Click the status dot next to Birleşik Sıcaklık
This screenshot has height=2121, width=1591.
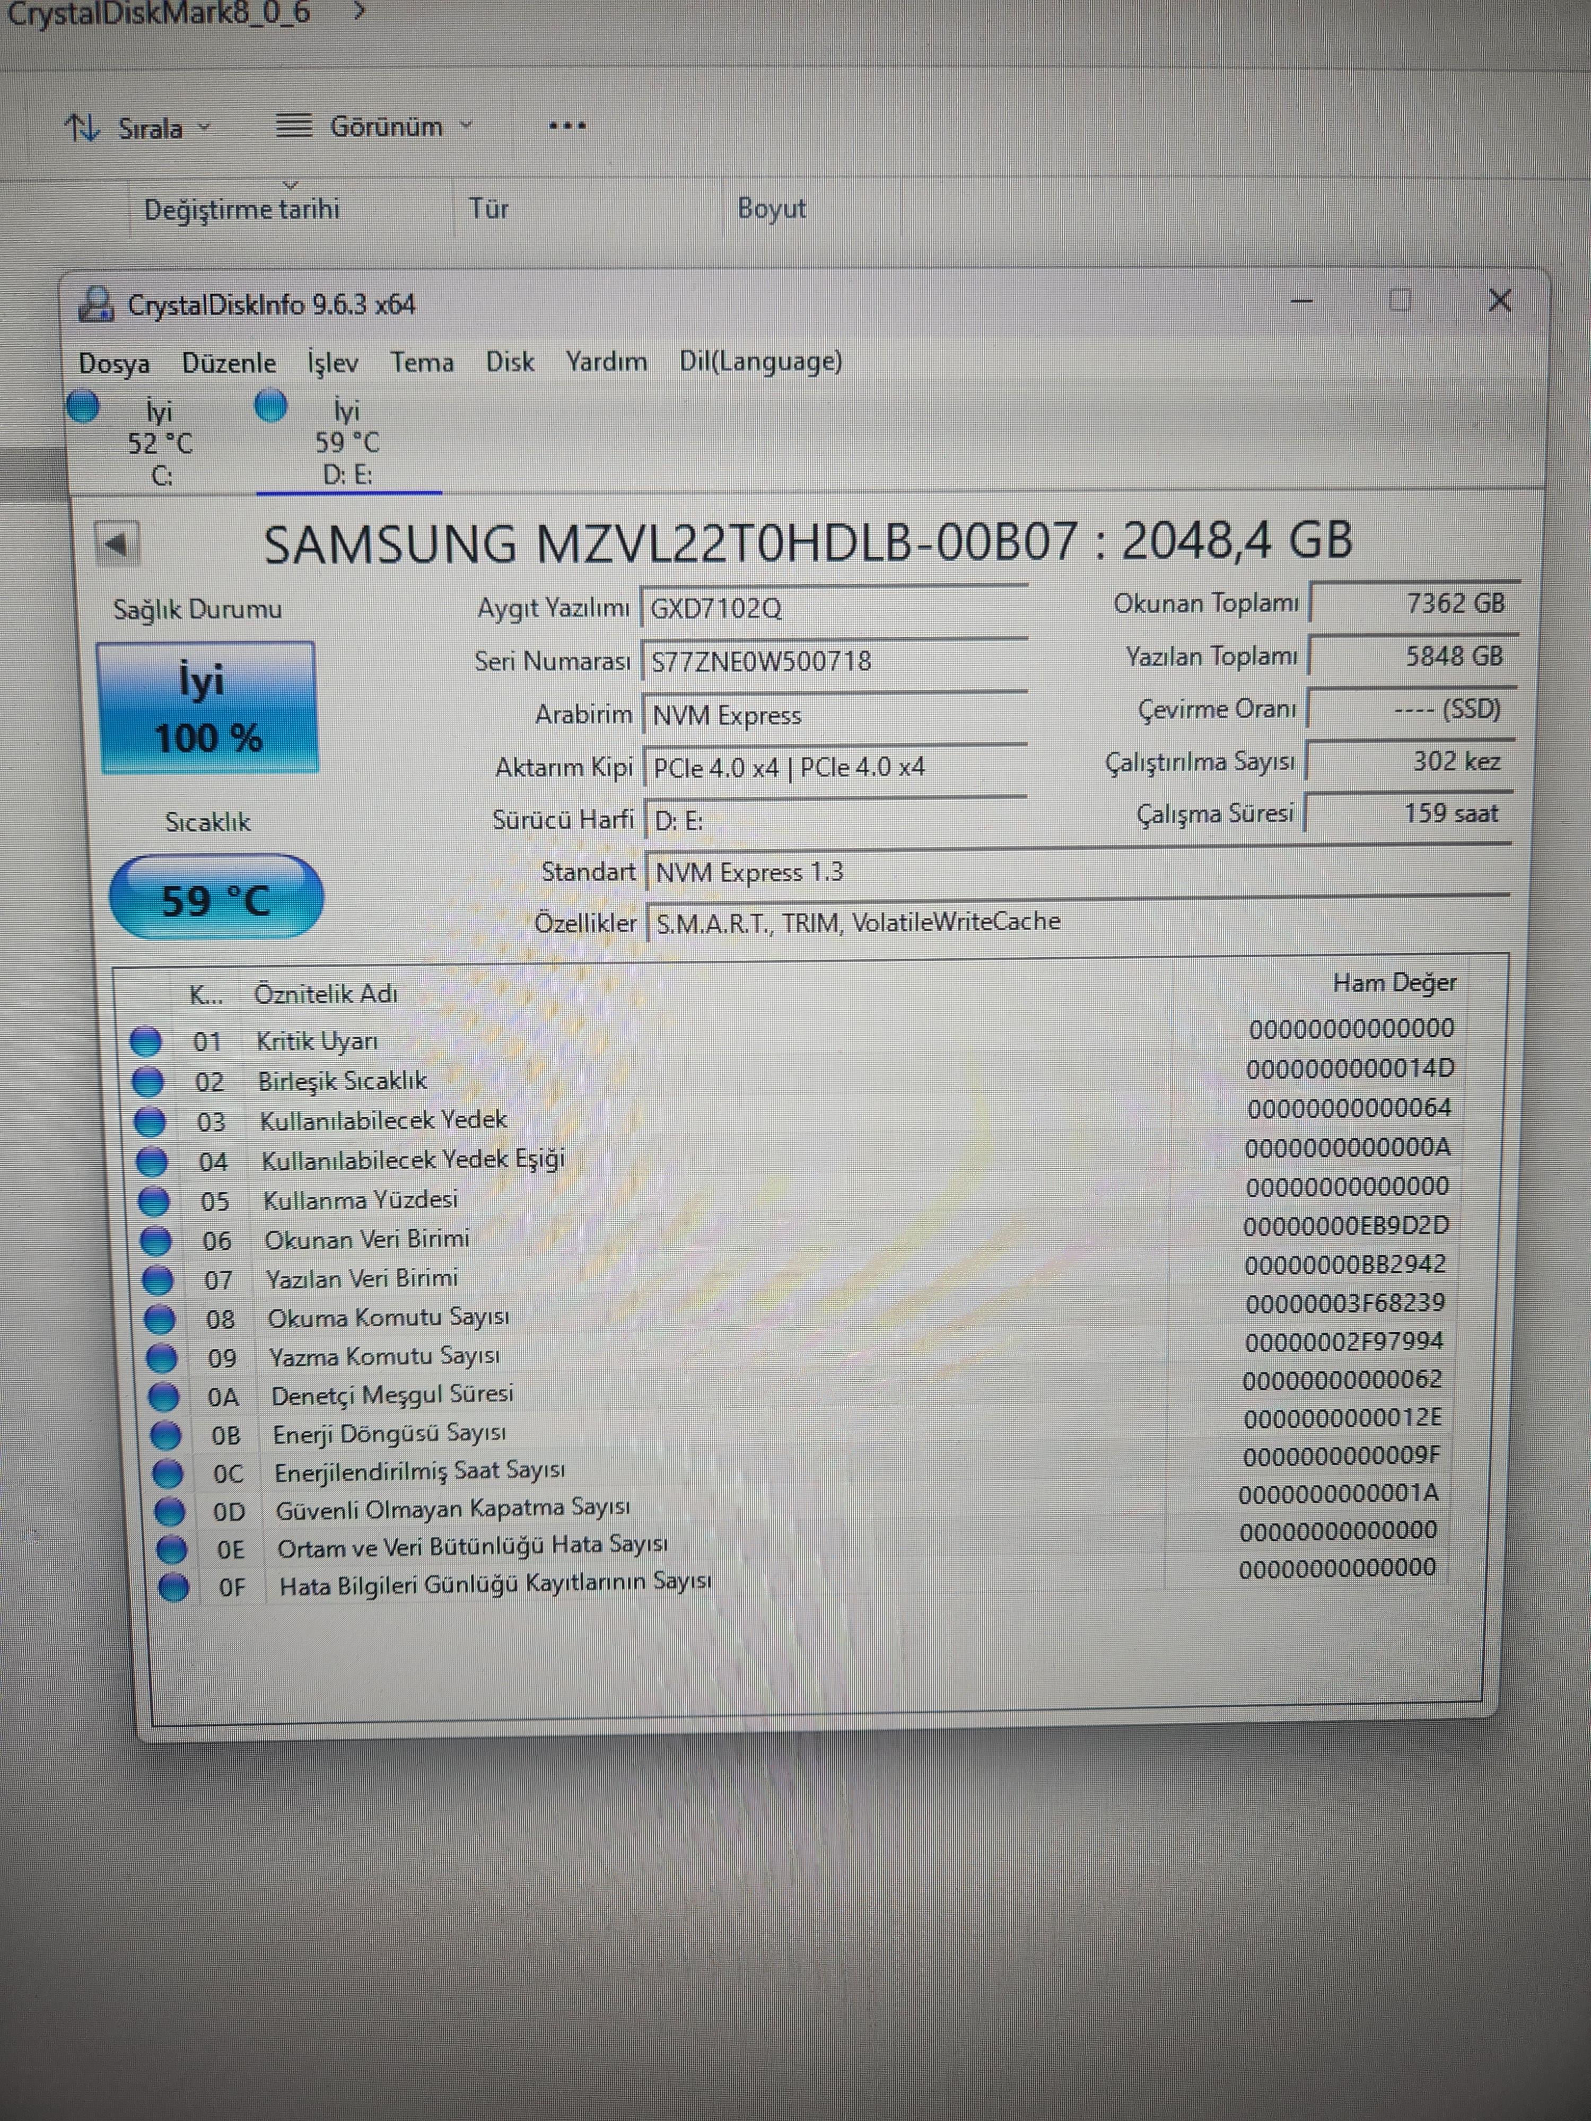147,1082
